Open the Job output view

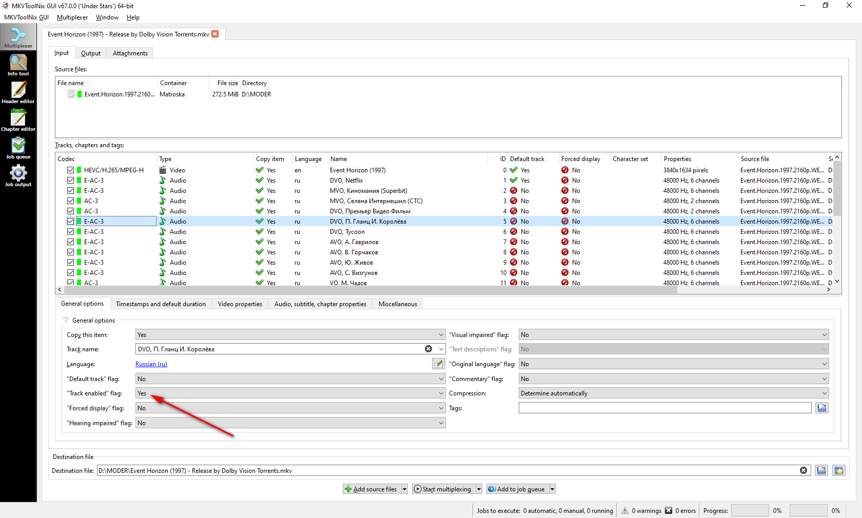tap(18, 176)
